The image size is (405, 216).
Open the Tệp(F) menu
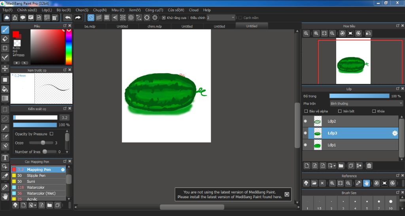8,10
